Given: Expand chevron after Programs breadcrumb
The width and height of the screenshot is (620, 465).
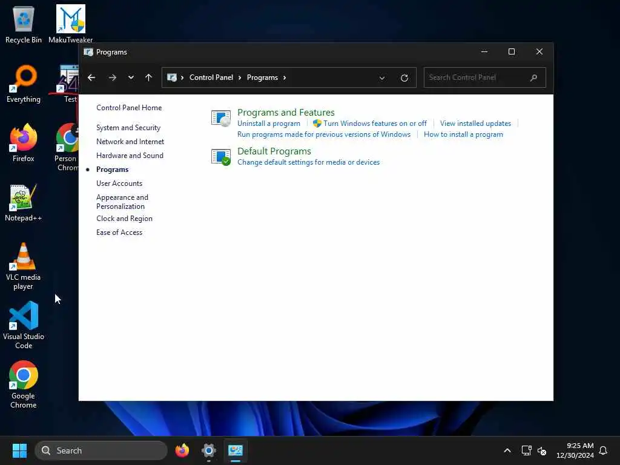Looking at the screenshot, I should click(285, 77).
